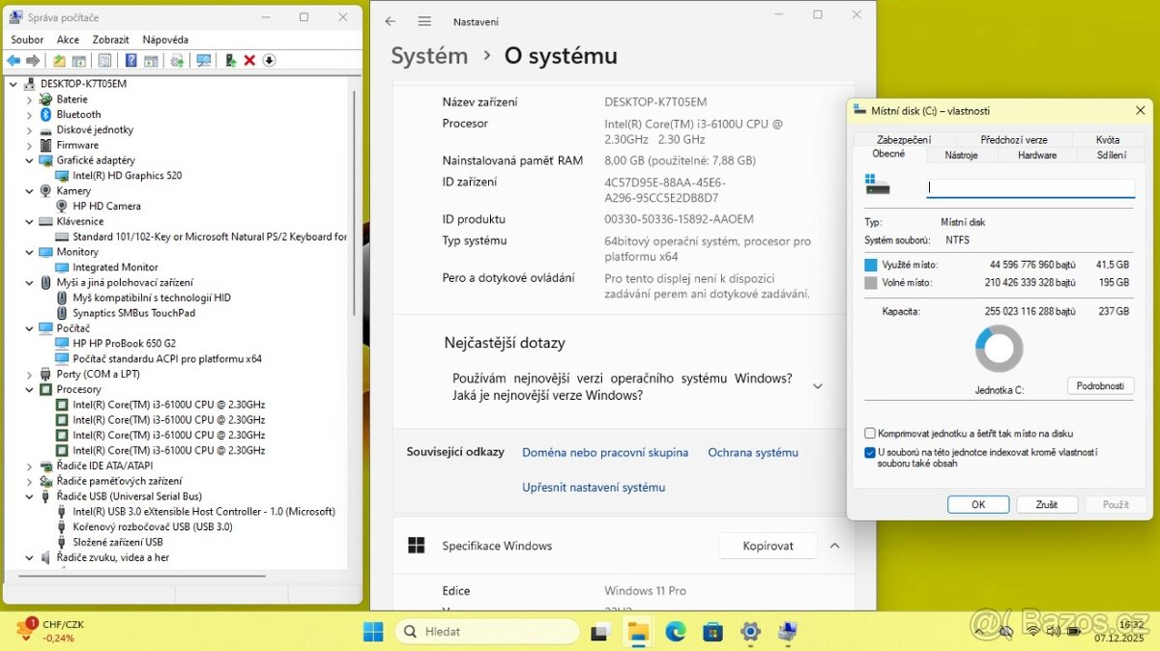The width and height of the screenshot is (1160, 651).
Task: Click the update driver toolbar icon
Action: (x=230, y=61)
